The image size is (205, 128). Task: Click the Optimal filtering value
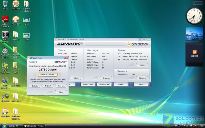click(x=104, y=59)
